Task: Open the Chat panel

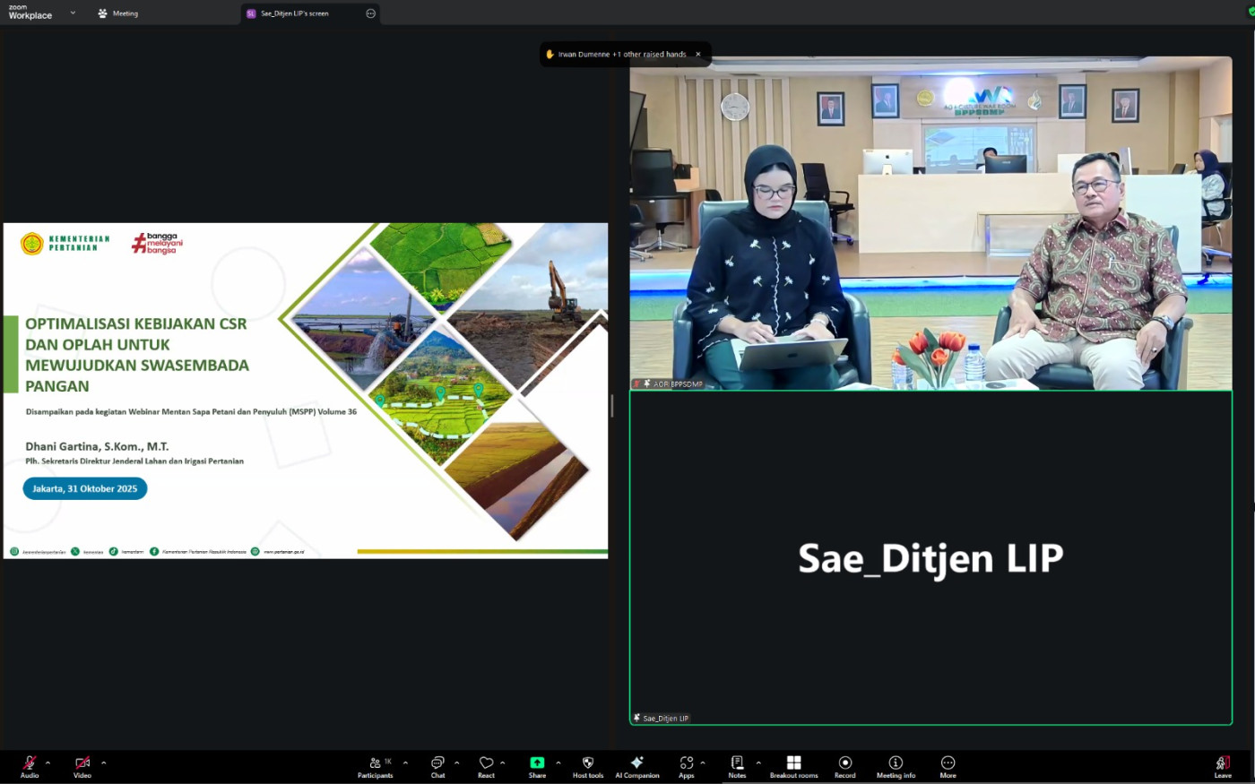Action: [437, 764]
